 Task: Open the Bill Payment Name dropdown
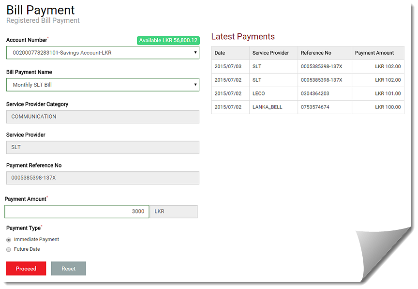pos(103,85)
